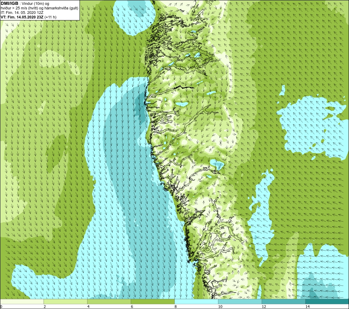The image size is (349, 309).
Task: Click the '8' label on the color scale
Action: coord(176,307)
